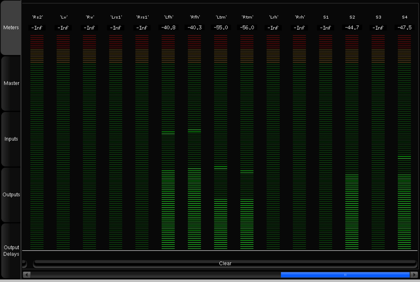Viewport: 420px width, 282px height.
Task: Select the Outputs tab
Action: point(11,195)
